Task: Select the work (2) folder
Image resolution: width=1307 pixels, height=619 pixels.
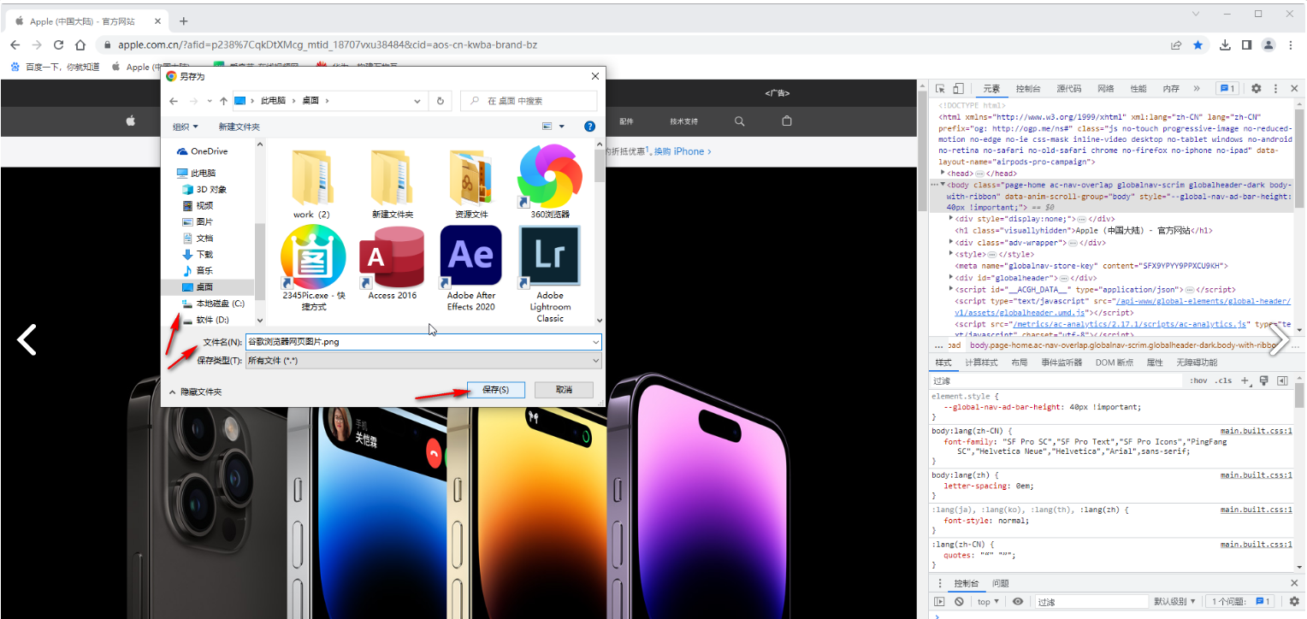Action: [311, 183]
